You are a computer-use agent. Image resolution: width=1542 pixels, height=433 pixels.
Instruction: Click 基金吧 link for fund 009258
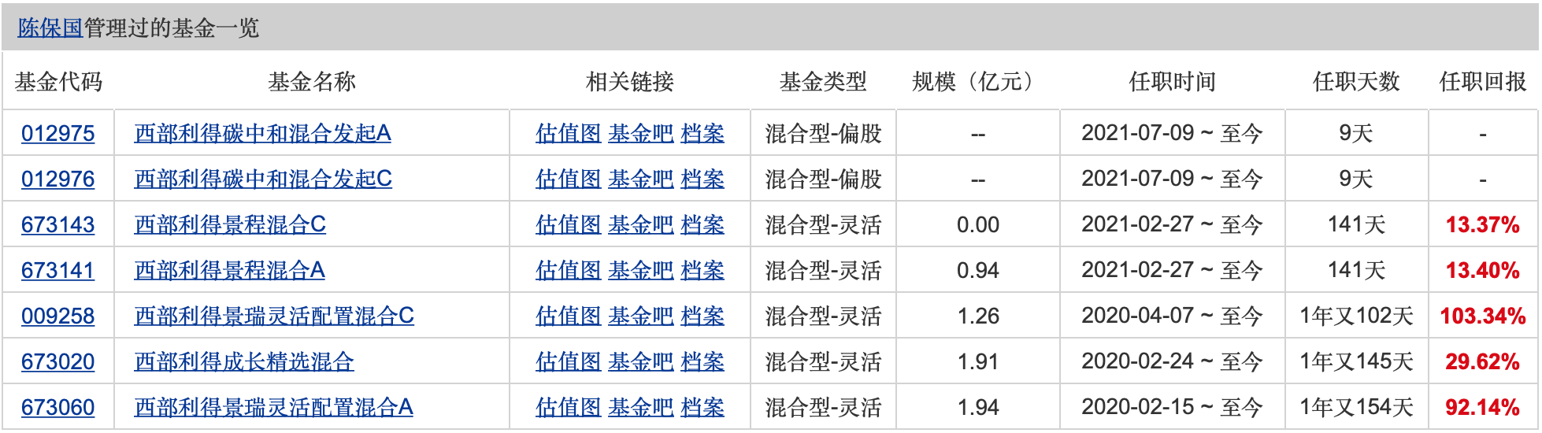click(641, 316)
